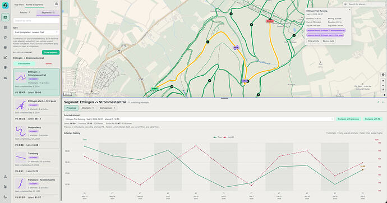The image size is (387, 203).
Task: Click the last attempt point on chart
Action: [362, 170]
